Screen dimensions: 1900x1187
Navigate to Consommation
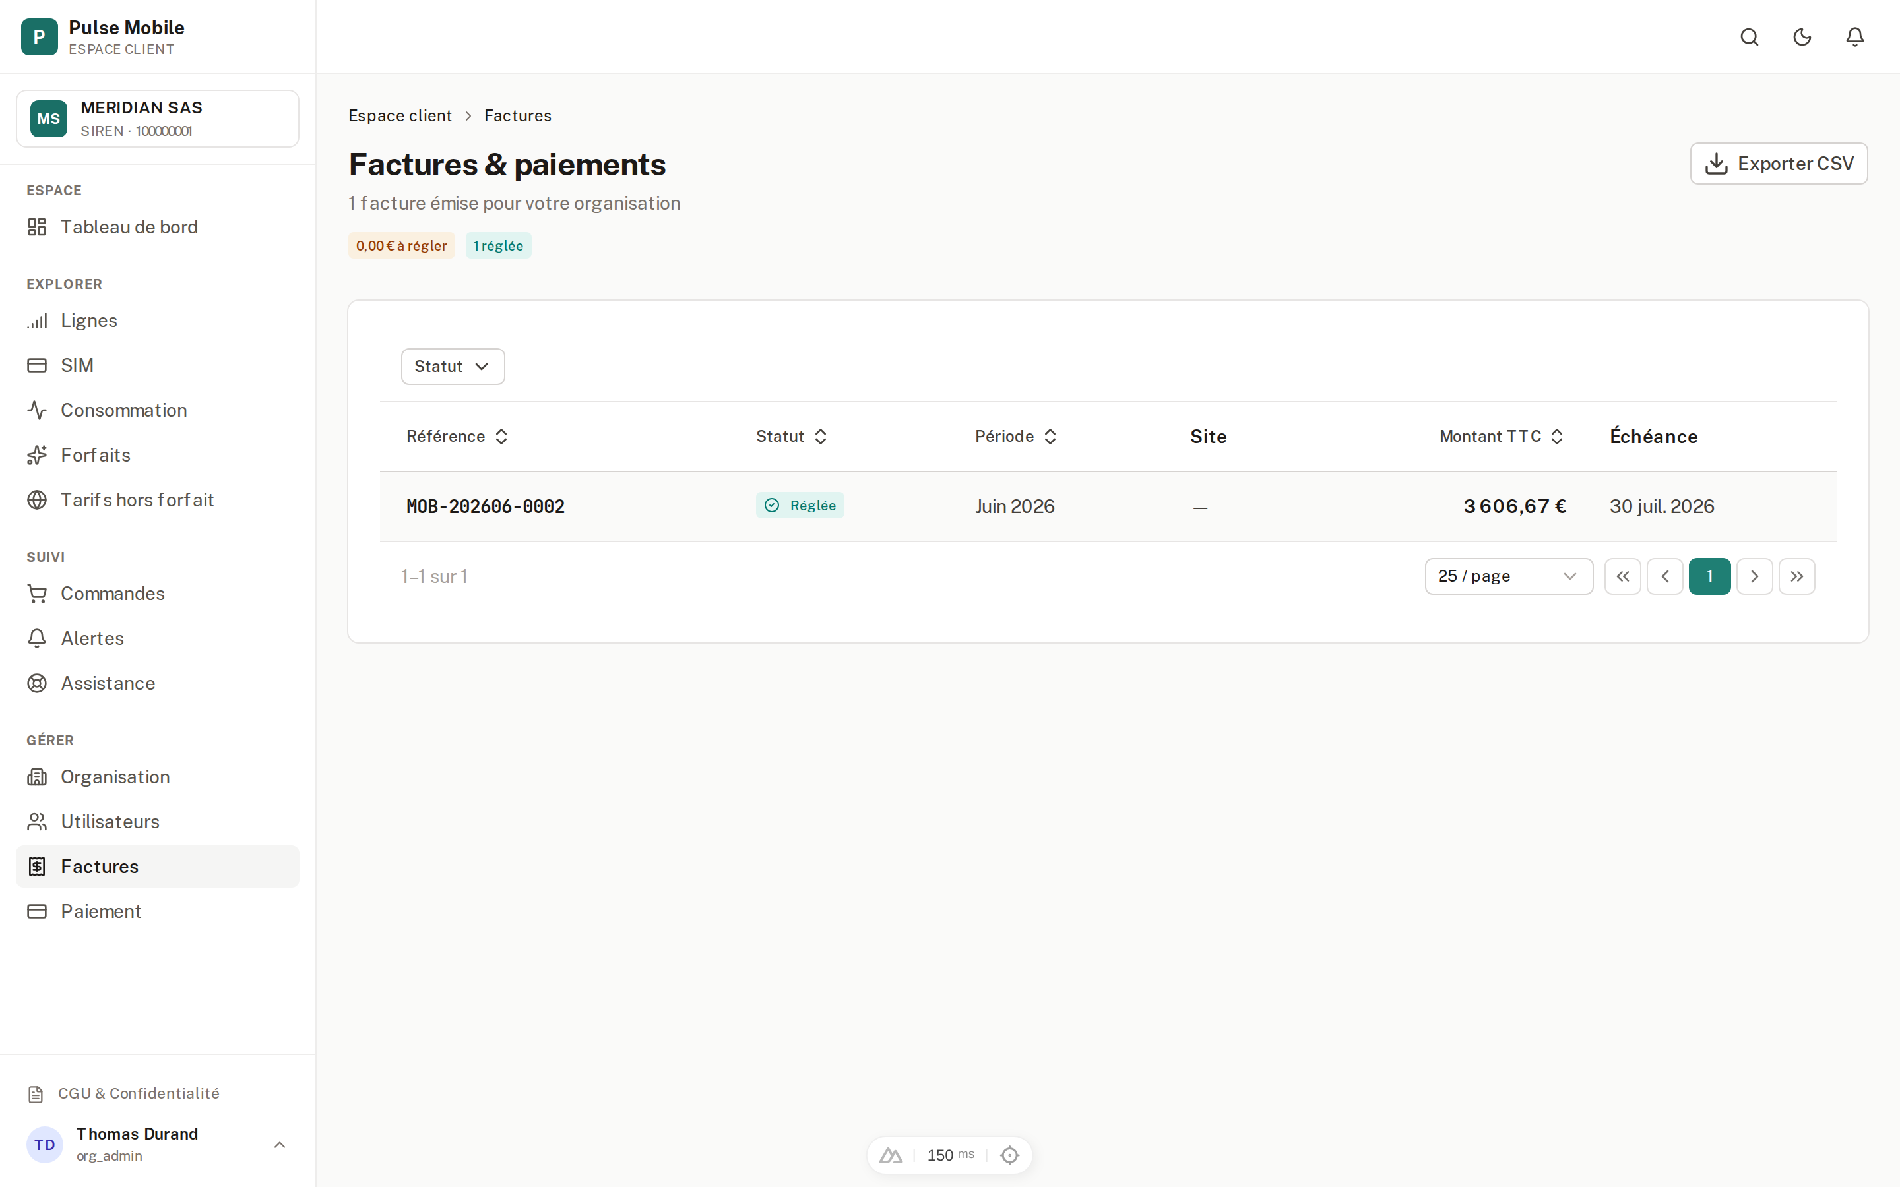158,410
